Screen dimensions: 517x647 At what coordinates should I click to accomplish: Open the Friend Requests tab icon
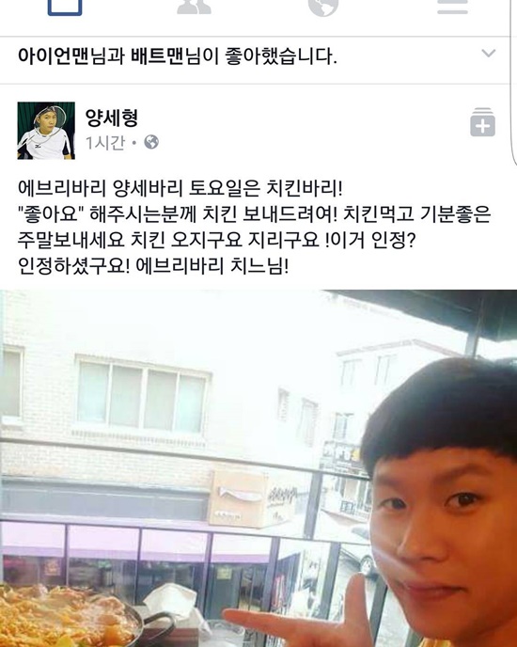coord(194,7)
